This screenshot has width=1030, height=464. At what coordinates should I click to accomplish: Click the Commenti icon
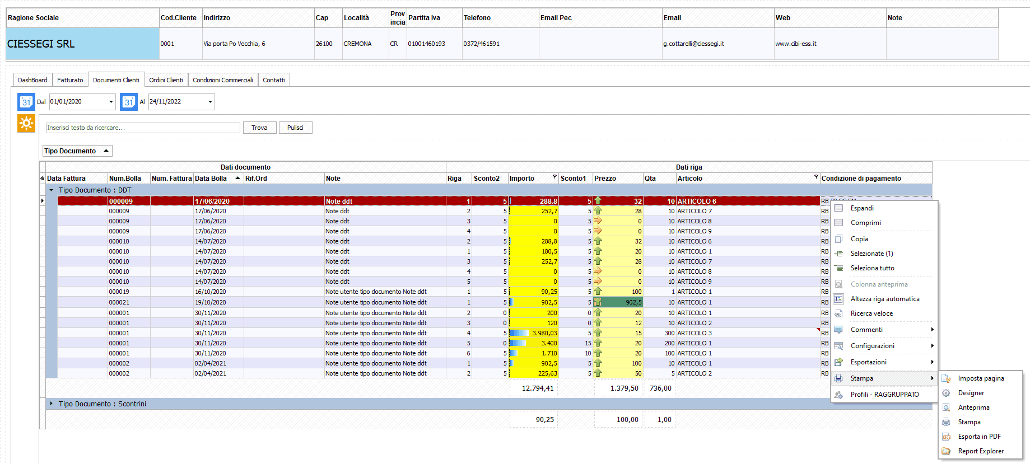coord(838,330)
